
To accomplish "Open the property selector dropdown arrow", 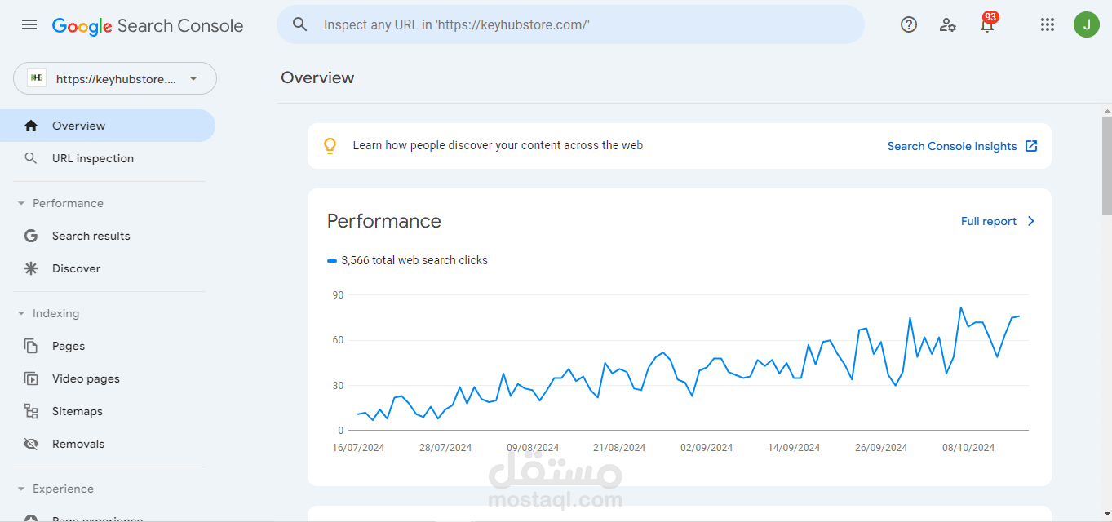I will click(x=193, y=78).
